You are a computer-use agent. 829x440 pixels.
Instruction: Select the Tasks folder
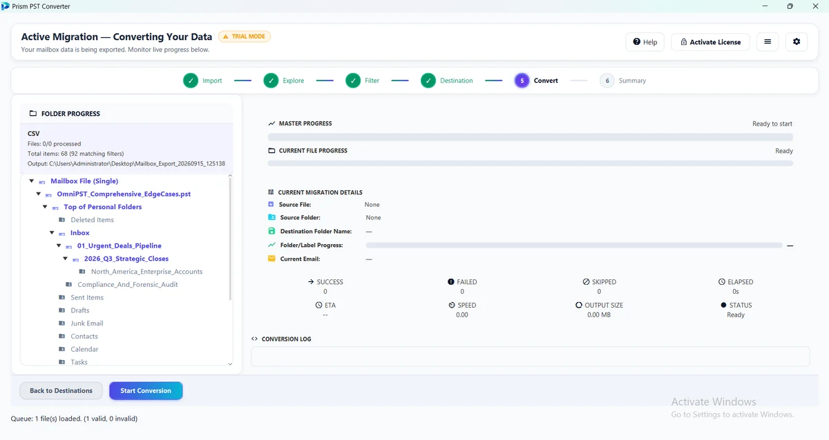79,362
